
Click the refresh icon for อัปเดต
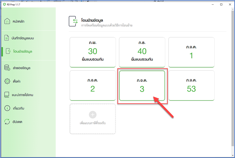point(7,121)
